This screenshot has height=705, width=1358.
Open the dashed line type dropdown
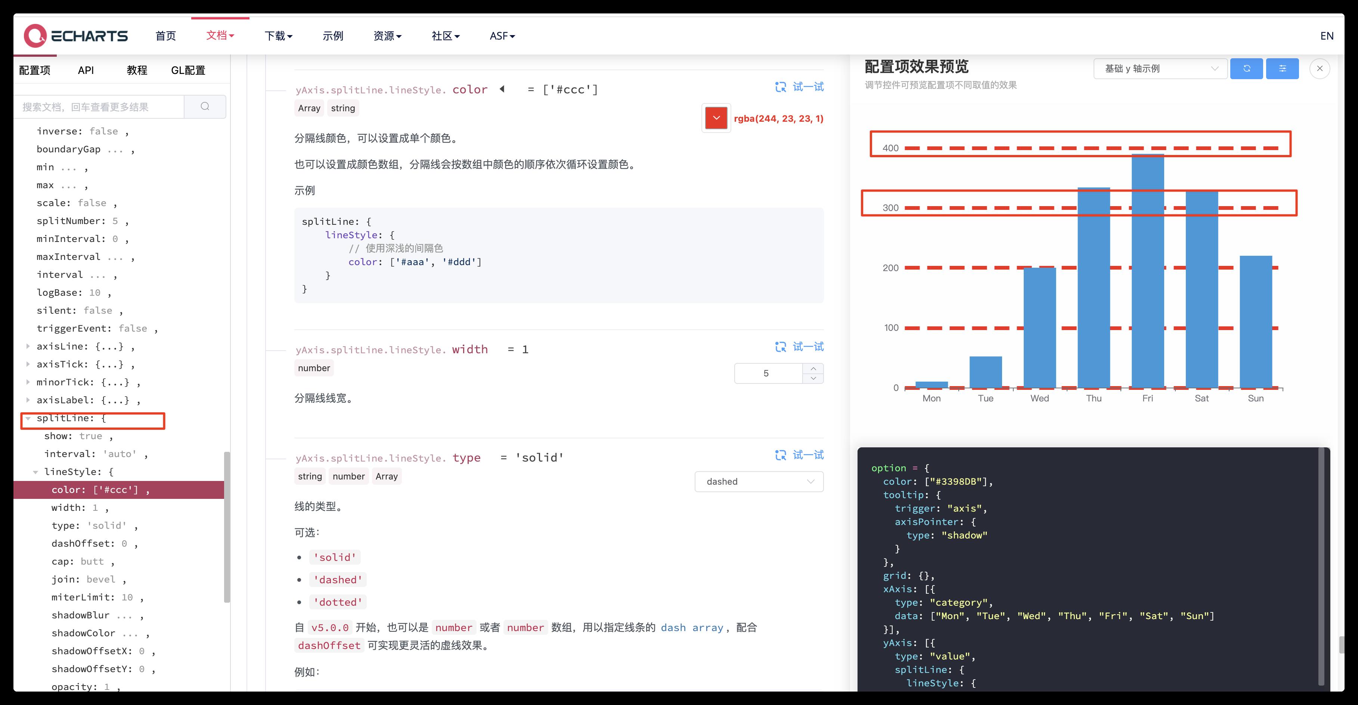pyautogui.click(x=759, y=482)
